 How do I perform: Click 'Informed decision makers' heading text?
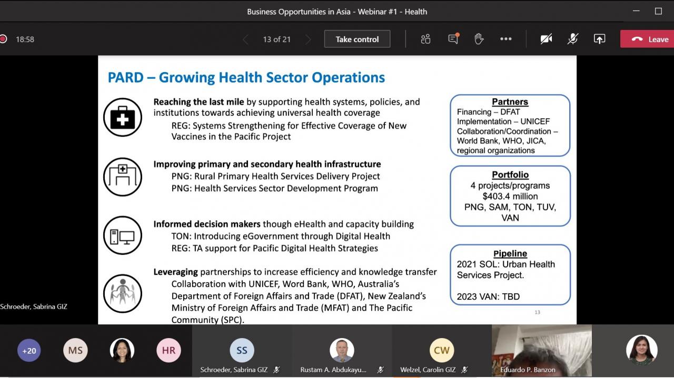(207, 224)
